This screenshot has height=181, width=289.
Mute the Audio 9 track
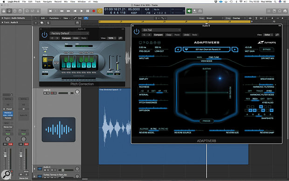point(45,93)
